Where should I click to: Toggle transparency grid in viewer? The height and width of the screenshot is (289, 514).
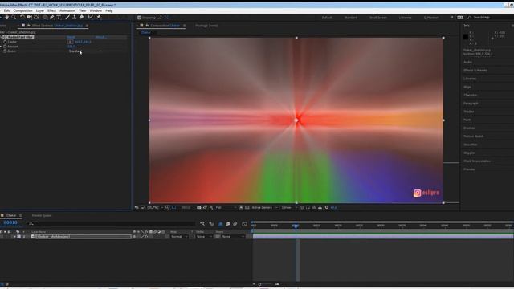coord(247,207)
